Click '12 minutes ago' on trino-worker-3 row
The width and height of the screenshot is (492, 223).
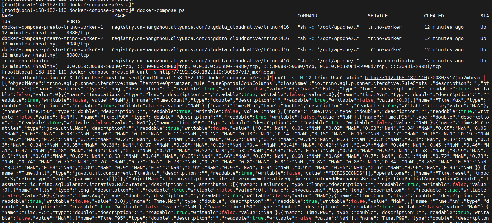point(444,50)
